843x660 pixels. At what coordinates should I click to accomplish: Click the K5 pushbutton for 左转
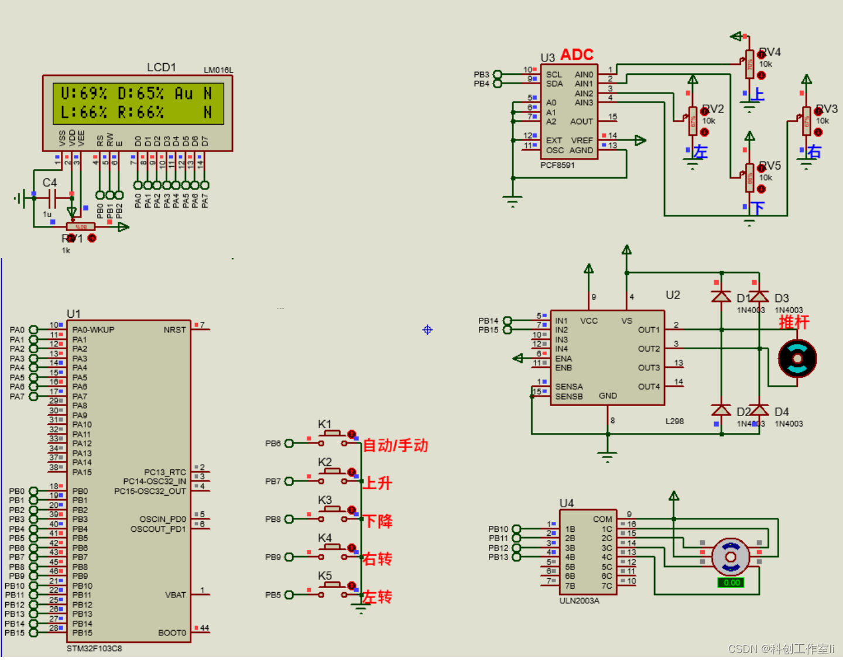[x=333, y=590]
